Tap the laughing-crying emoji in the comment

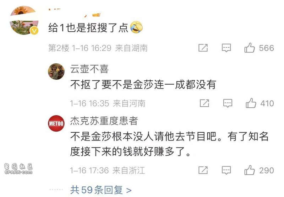tap(136, 27)
